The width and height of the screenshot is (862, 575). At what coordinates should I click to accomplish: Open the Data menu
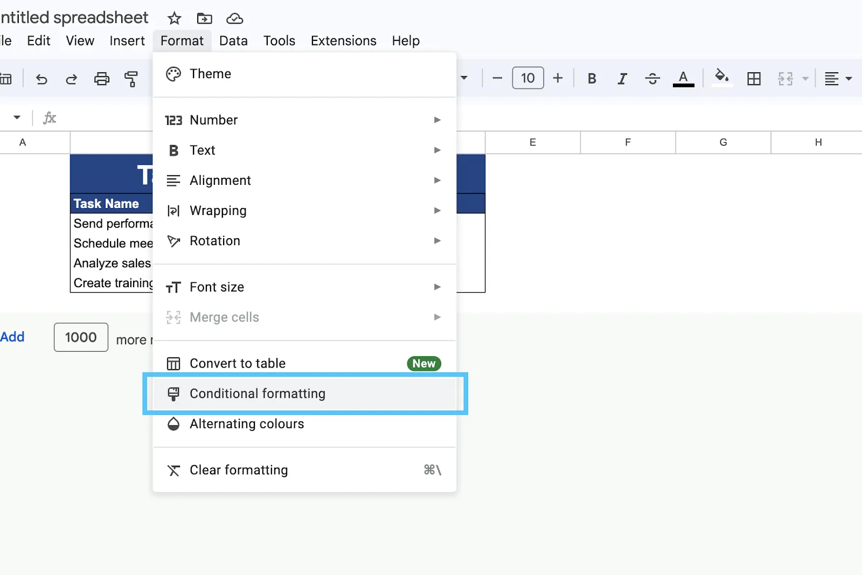pyautogui.click(x=233, y=41)
